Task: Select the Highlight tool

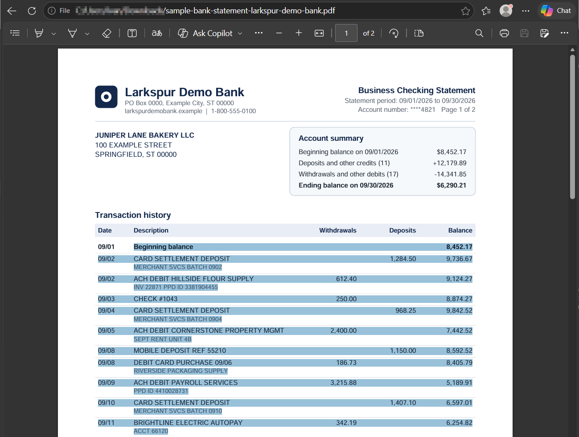Action: pyautogui.click(x=39, y=33)
